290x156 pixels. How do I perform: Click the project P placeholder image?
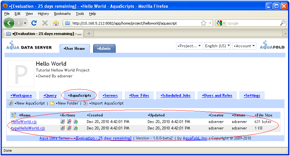click(21, 73)
